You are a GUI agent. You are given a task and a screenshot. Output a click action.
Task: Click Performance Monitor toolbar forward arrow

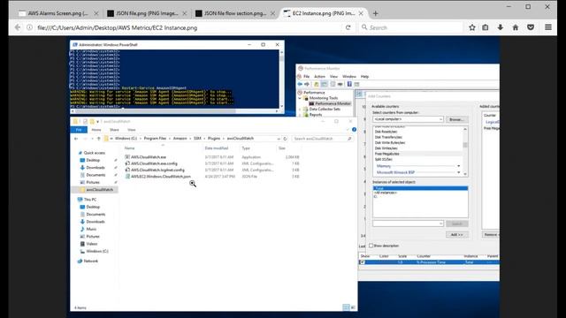(x=307, y=84)
